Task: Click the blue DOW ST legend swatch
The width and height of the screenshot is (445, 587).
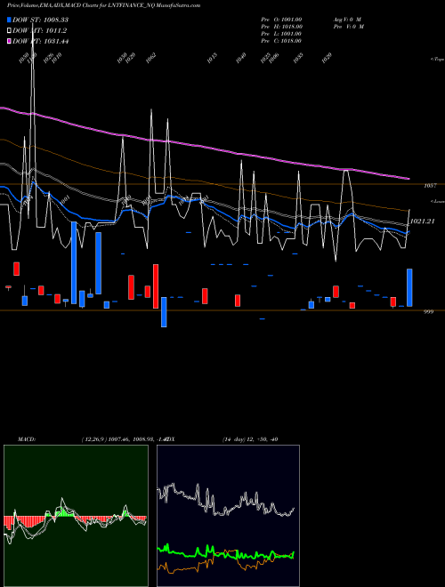Action: pyautogui.click(x=9, y=20)
